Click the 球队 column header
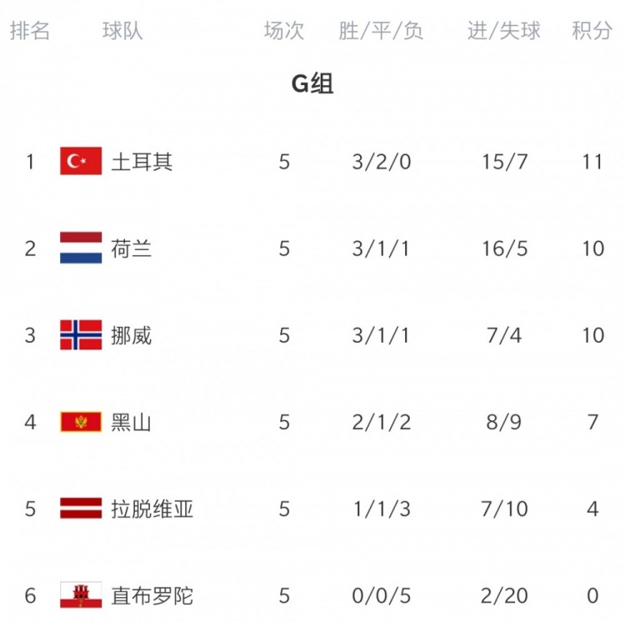 122,31
